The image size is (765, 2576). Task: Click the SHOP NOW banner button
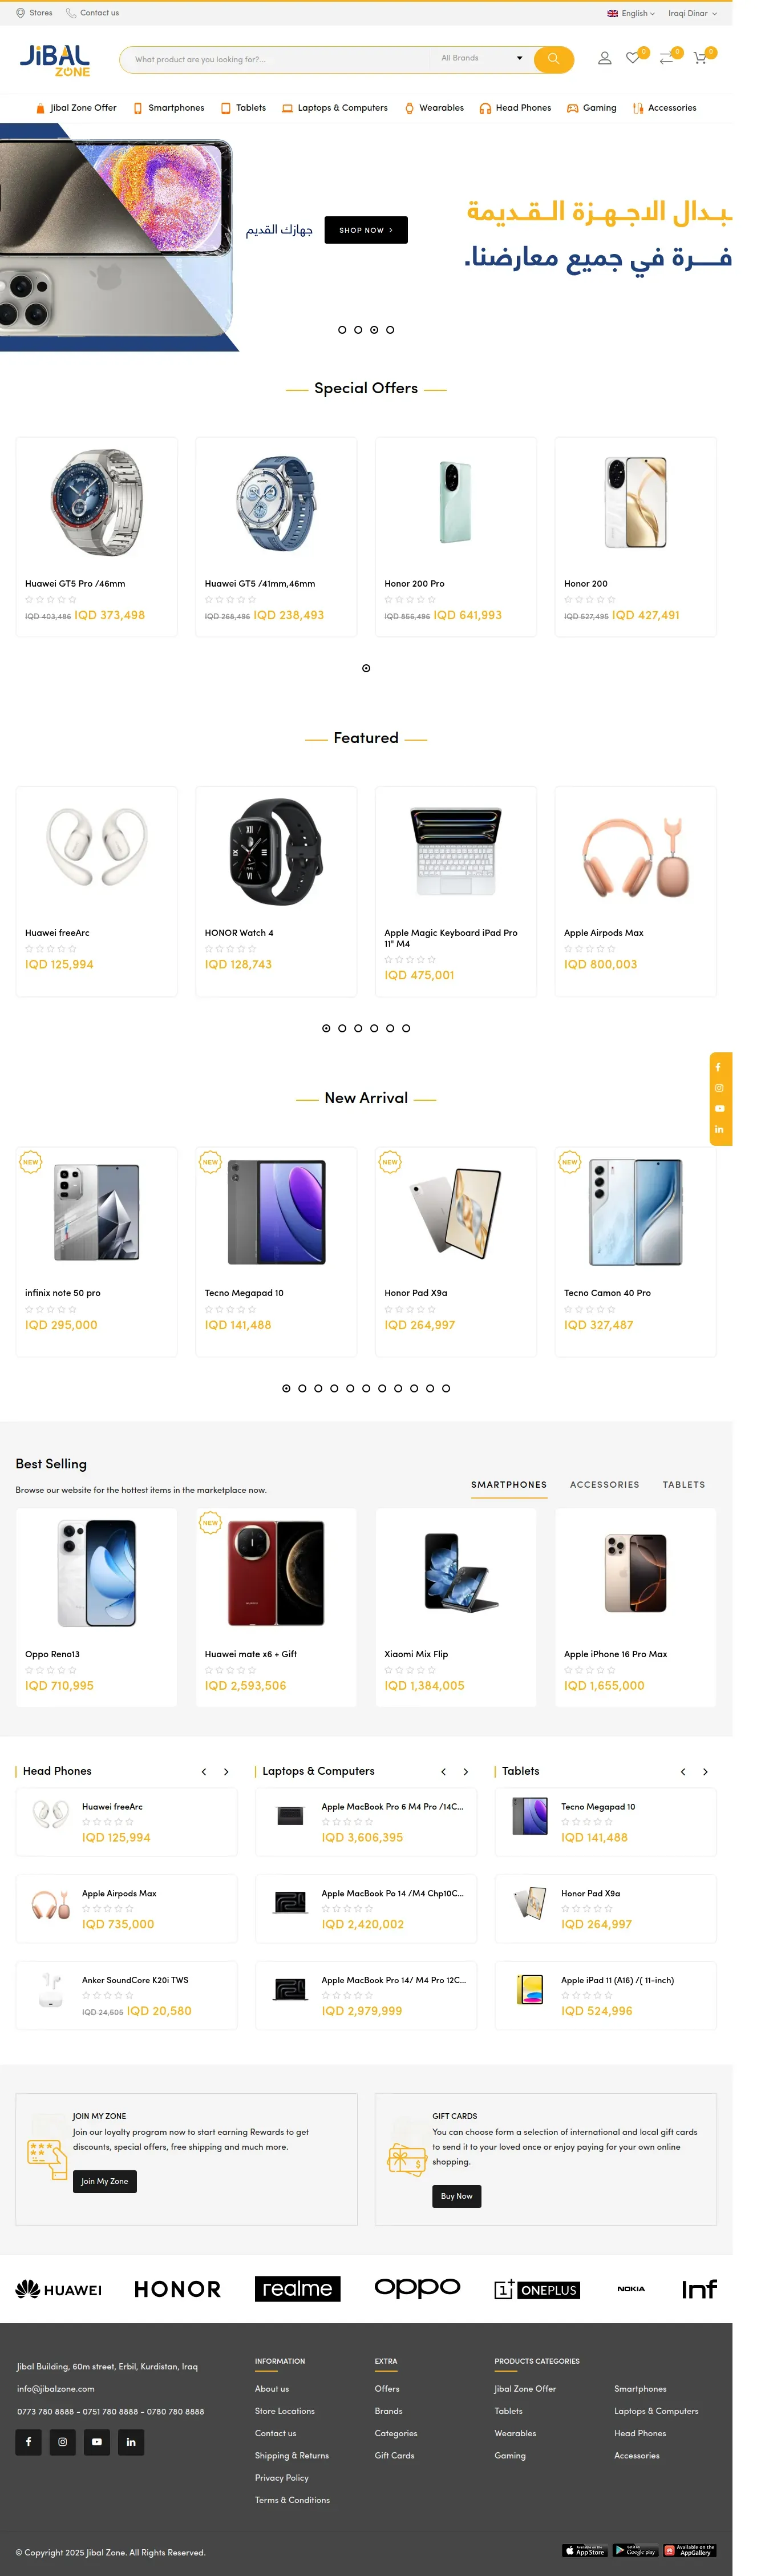pyautogui.click(x=366, y=230)
